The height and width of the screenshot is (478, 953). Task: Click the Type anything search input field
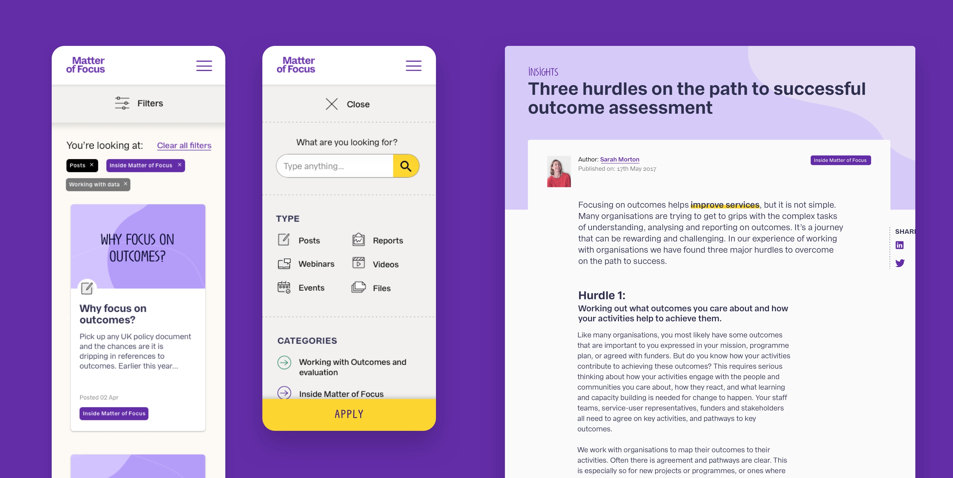334,165
